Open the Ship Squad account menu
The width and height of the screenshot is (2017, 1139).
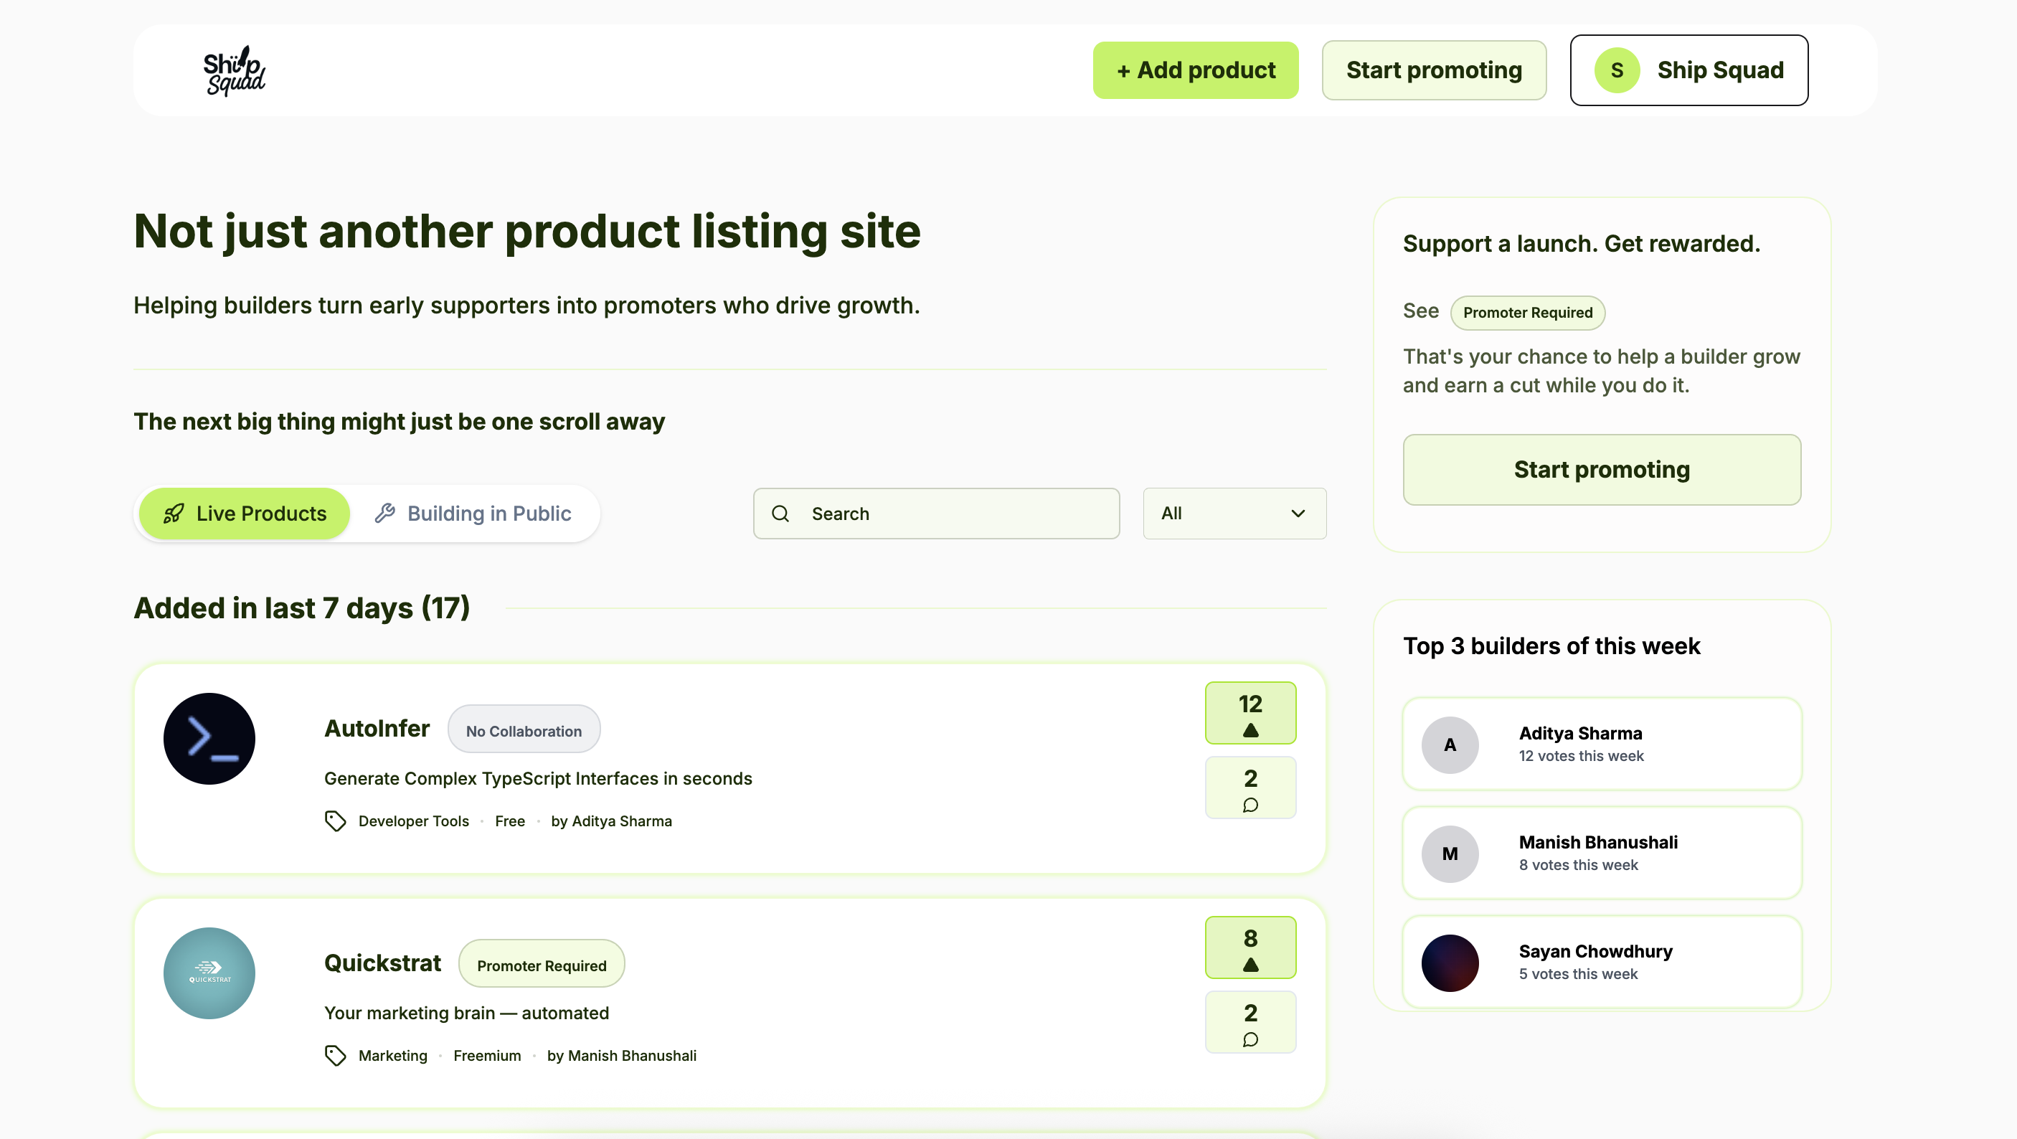(x=1688, y=70)
